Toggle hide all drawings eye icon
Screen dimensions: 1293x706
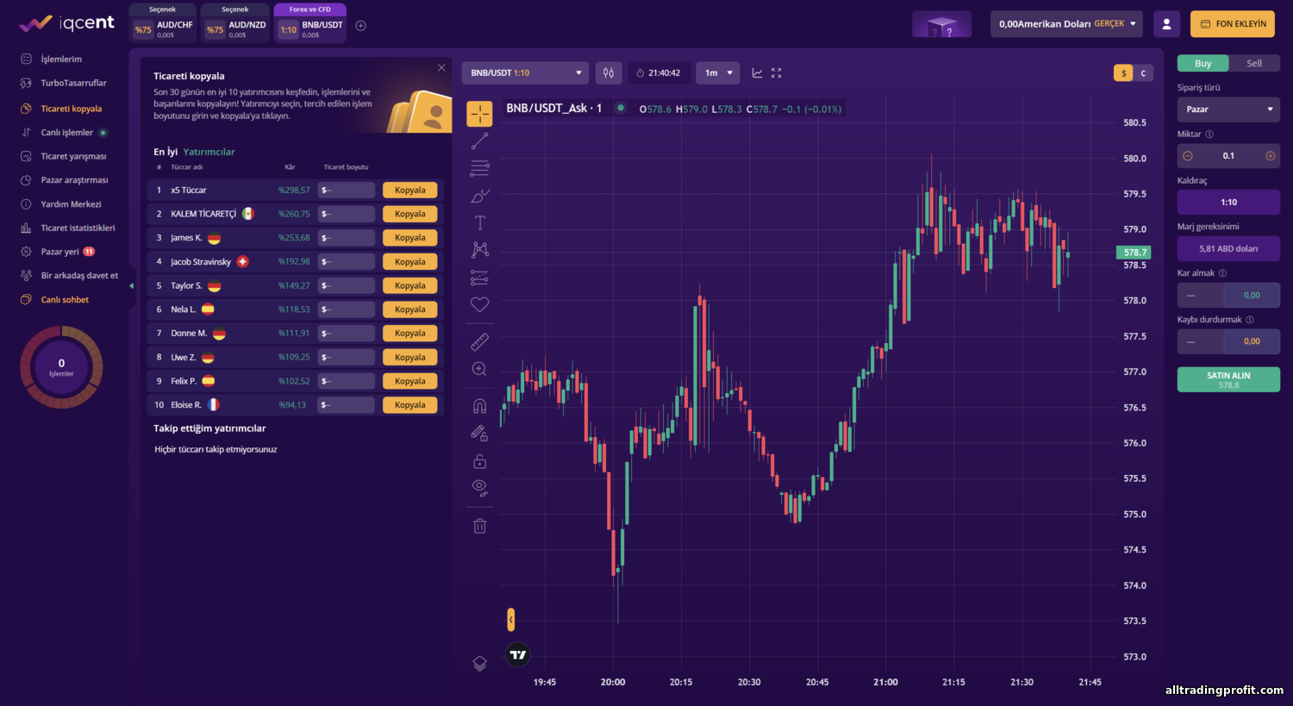tap(479, 488)
